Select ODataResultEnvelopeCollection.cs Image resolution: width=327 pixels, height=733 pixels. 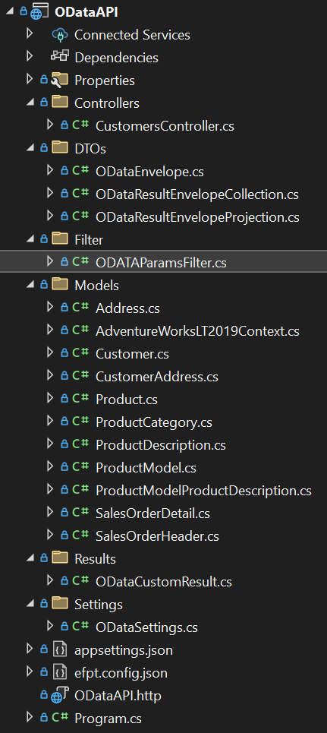pos(197,194)
